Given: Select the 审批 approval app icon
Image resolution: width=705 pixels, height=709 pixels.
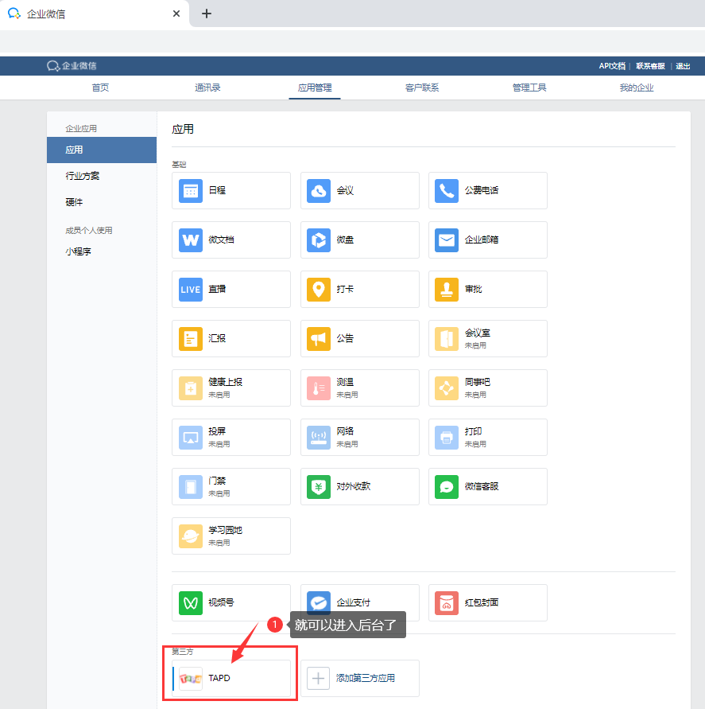Looking at the screenshot, I should [487, 289].
